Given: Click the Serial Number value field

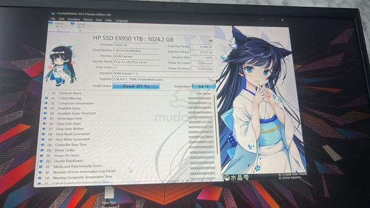Looking at the screenshot, I should click(136, 50).
